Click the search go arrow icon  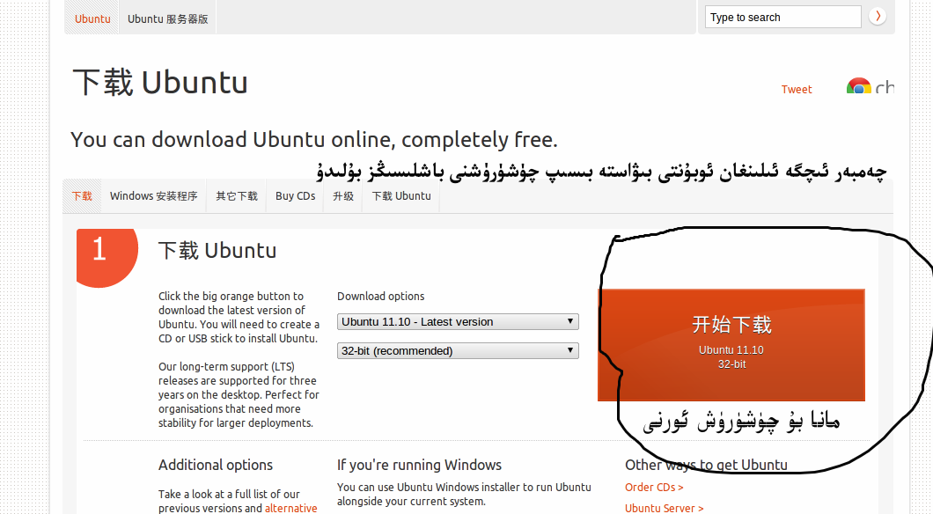877,16
